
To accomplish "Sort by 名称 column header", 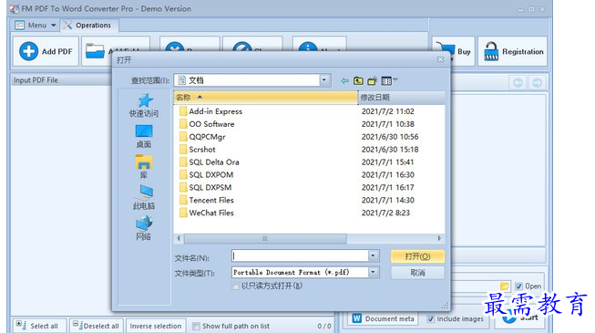I will pyautogui.click(x=266, y=98).
